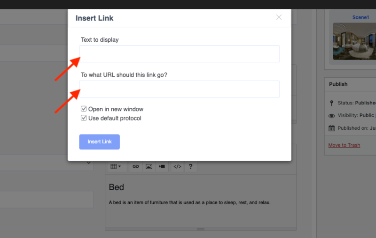Click the Scene1 title link
Viewport: 376px width, 238px height.
pos(360,17)
